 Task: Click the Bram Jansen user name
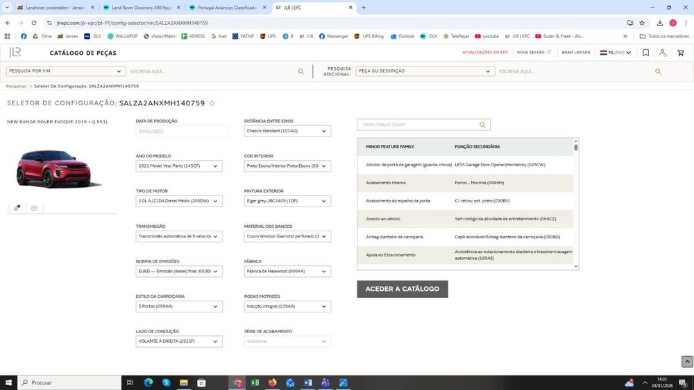576,53
